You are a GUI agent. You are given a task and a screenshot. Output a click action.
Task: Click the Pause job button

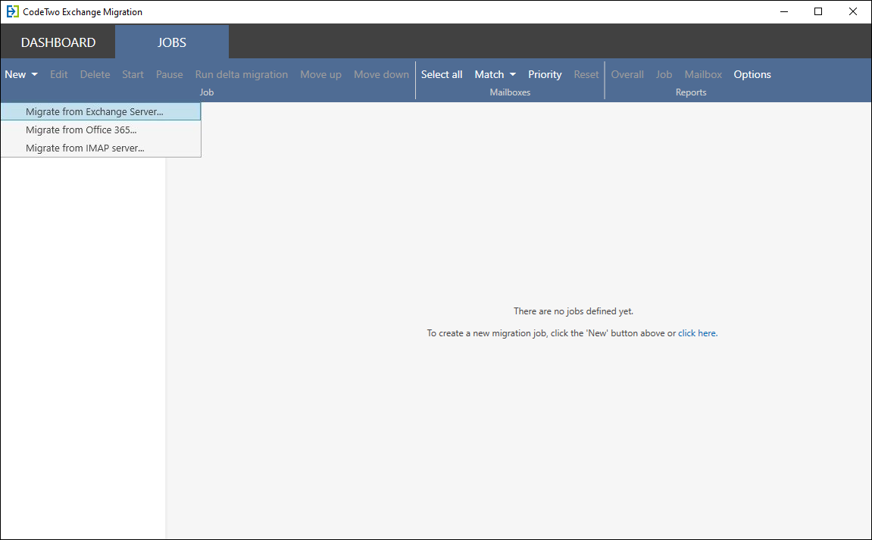pos(170,74)
